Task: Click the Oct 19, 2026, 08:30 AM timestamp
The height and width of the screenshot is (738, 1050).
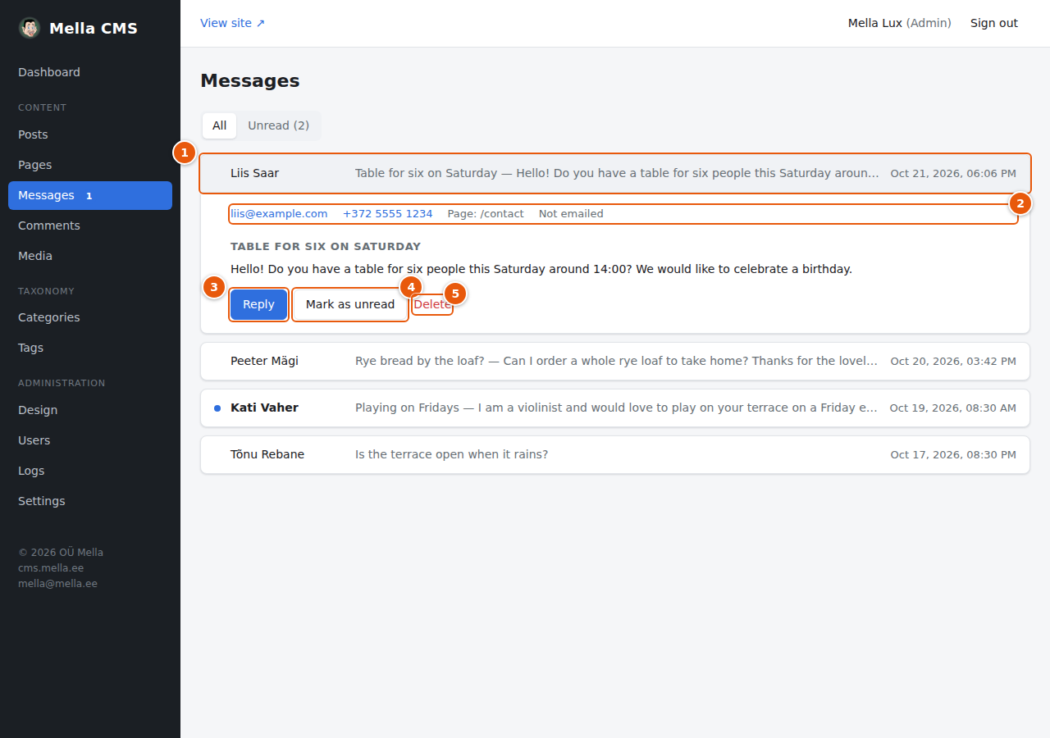Action: 953,408
